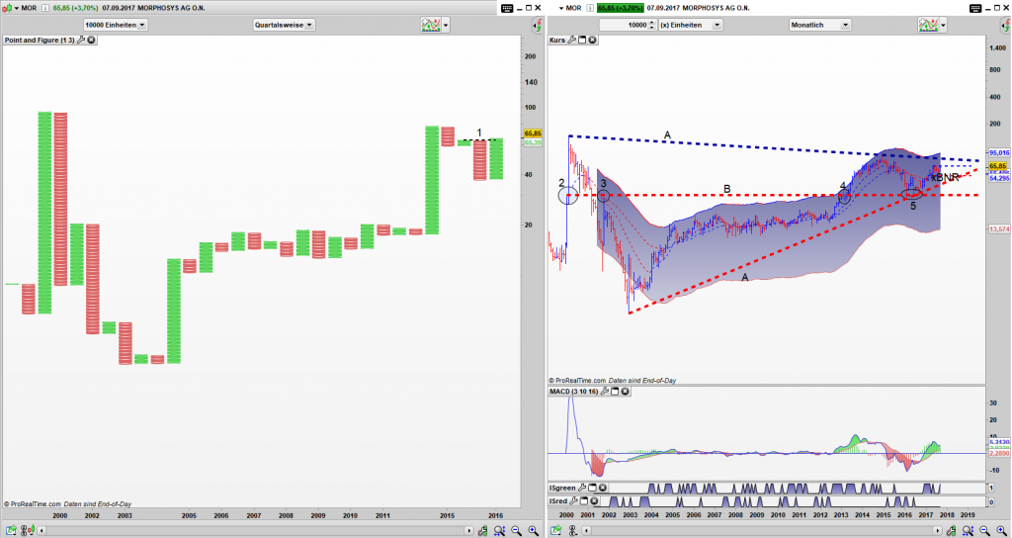This screenshot has width=1012, height=538.
Task: Click chart wrench settings icon at right window bottom
Action: (952, 530)
